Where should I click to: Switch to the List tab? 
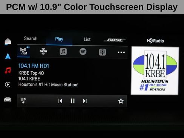[87, 40]
